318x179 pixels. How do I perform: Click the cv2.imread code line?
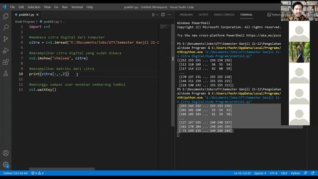(x=94, y=42)
